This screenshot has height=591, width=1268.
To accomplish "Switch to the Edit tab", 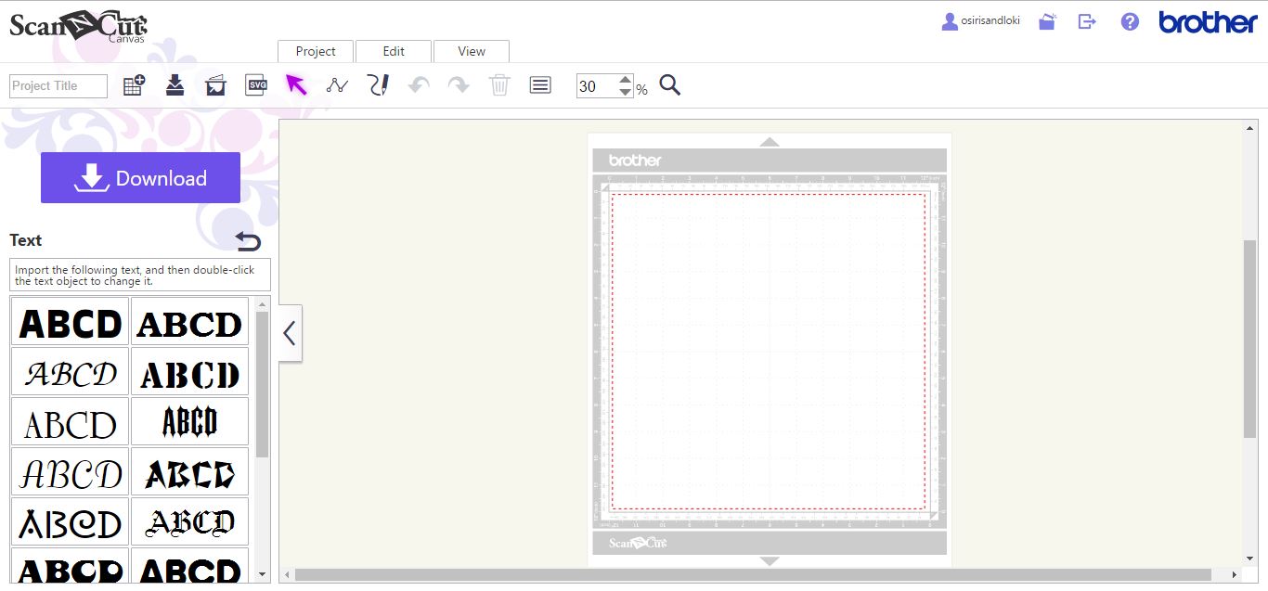I will pos(393,51).
